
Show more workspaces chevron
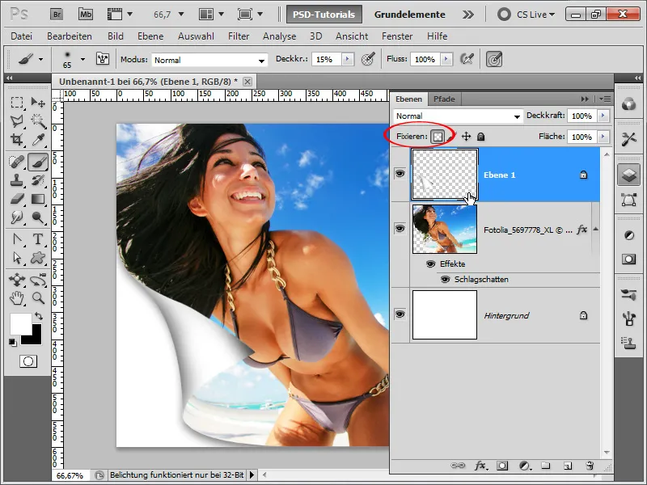[x=468, y=15]
